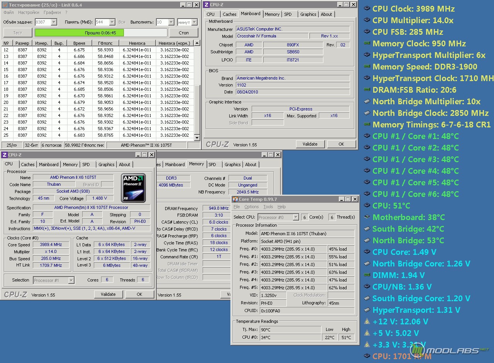This screenshot has width=494, height=363.
Task: Click the LinX results scrollbar up arrow
Action: 197,43
